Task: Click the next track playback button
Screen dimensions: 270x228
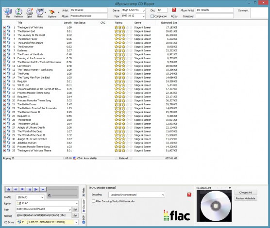Action: [43, 189]
